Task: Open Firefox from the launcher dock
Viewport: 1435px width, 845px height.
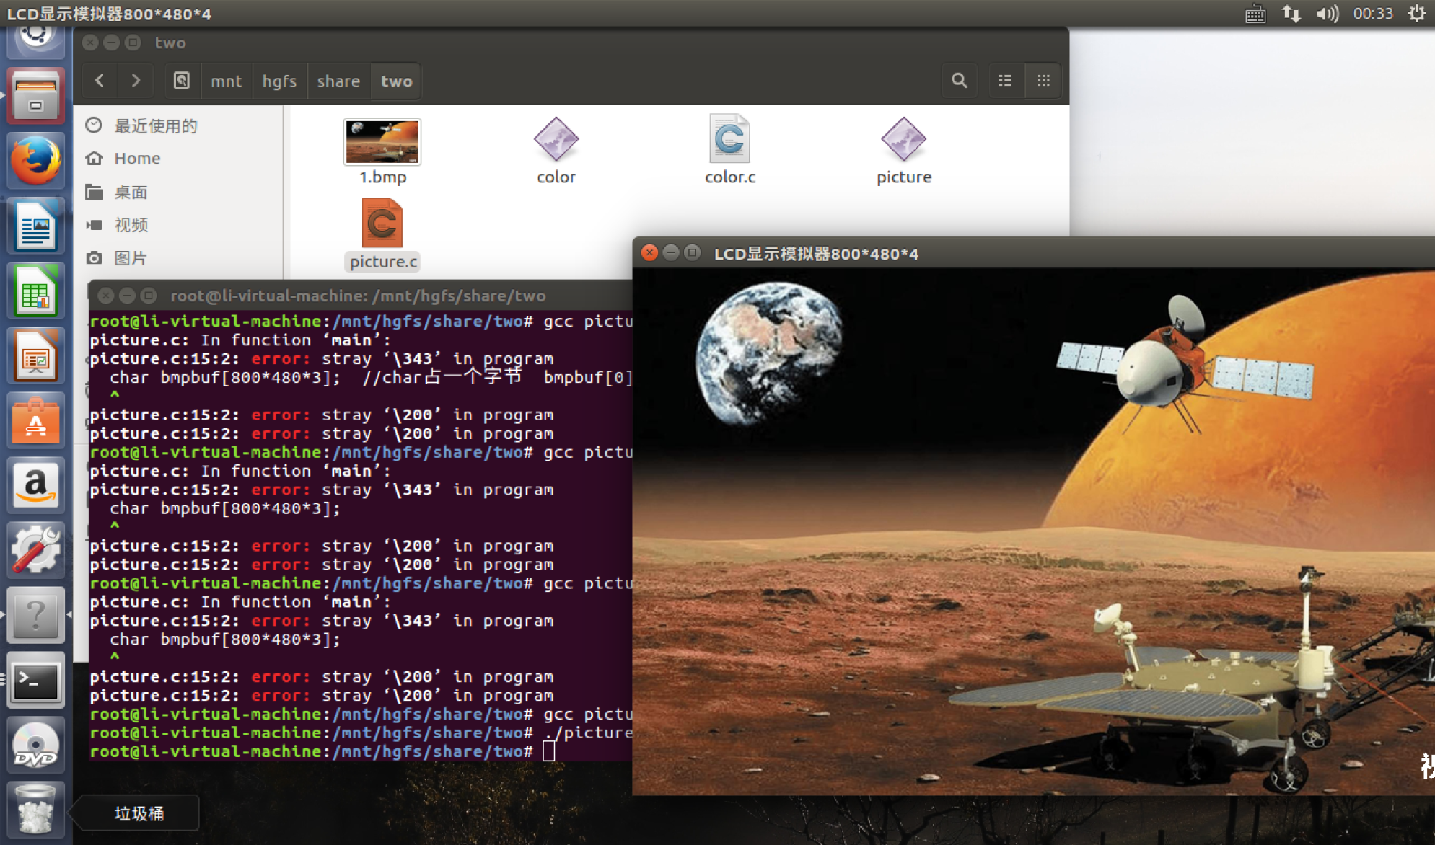Action: point(35,162)
